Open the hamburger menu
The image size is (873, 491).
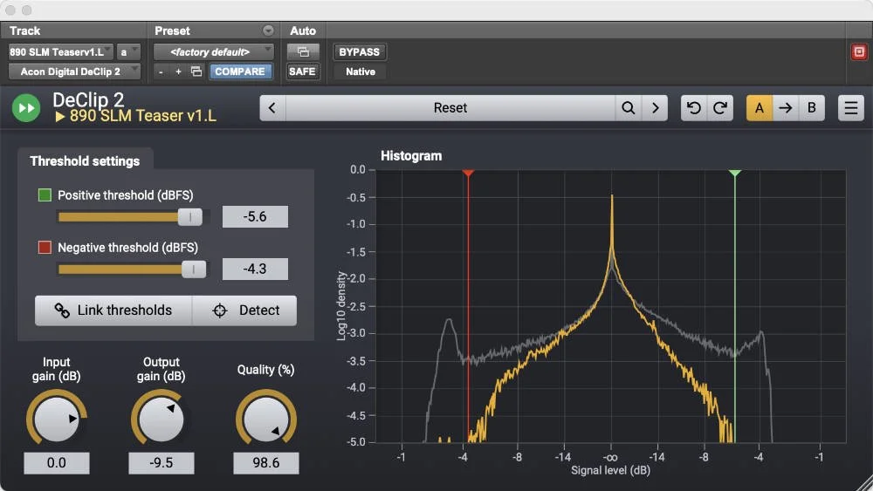click(x=850, y=108)
